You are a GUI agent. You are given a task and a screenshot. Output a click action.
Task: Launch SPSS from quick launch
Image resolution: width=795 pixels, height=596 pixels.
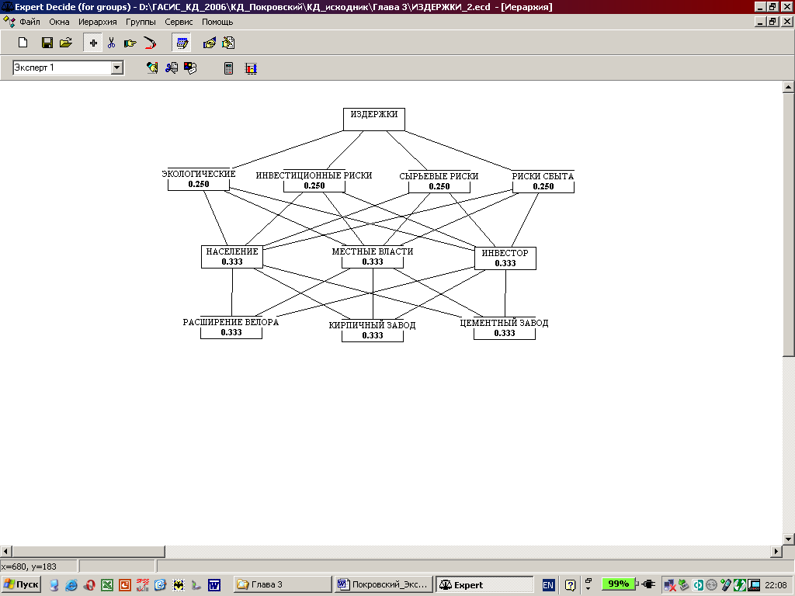click(x=143, y=585)
